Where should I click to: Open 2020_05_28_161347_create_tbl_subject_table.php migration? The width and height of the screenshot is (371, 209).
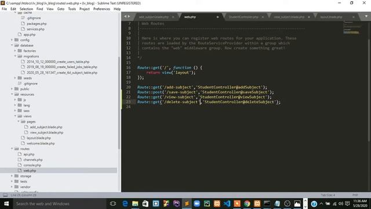[62, 73]
